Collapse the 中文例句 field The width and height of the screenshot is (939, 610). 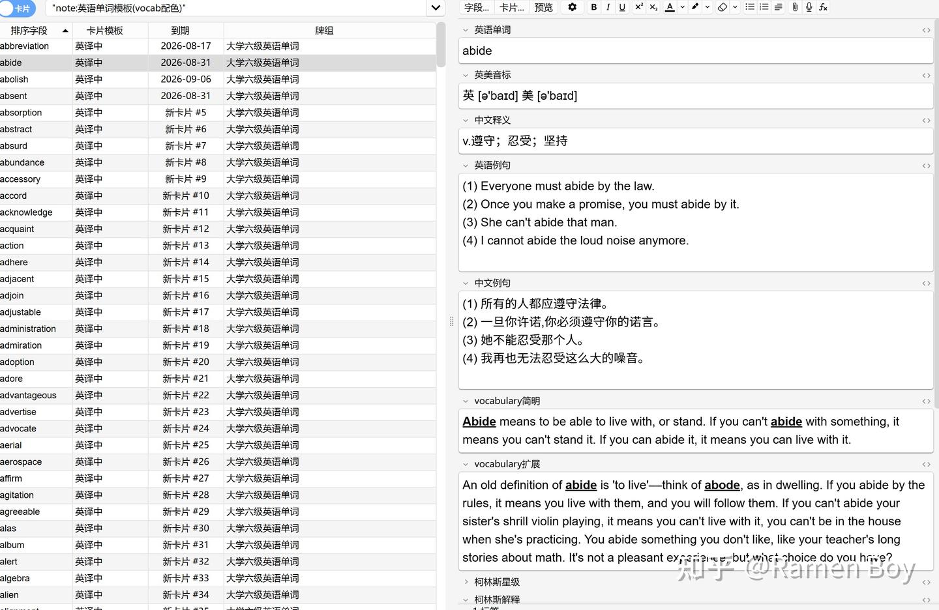tap(466, 283)
